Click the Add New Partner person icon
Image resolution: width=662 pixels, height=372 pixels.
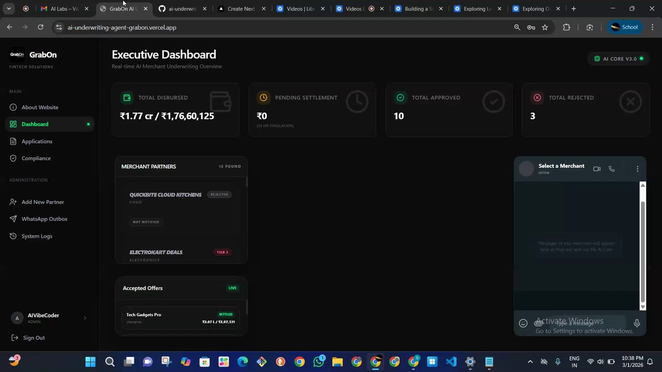13,202
